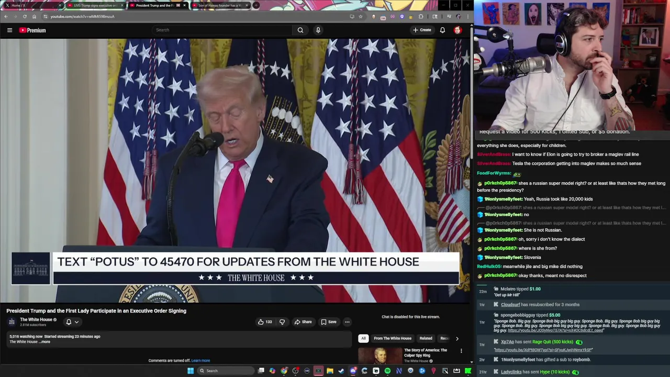Select the Related filter chip

click(x=426, y=338)
